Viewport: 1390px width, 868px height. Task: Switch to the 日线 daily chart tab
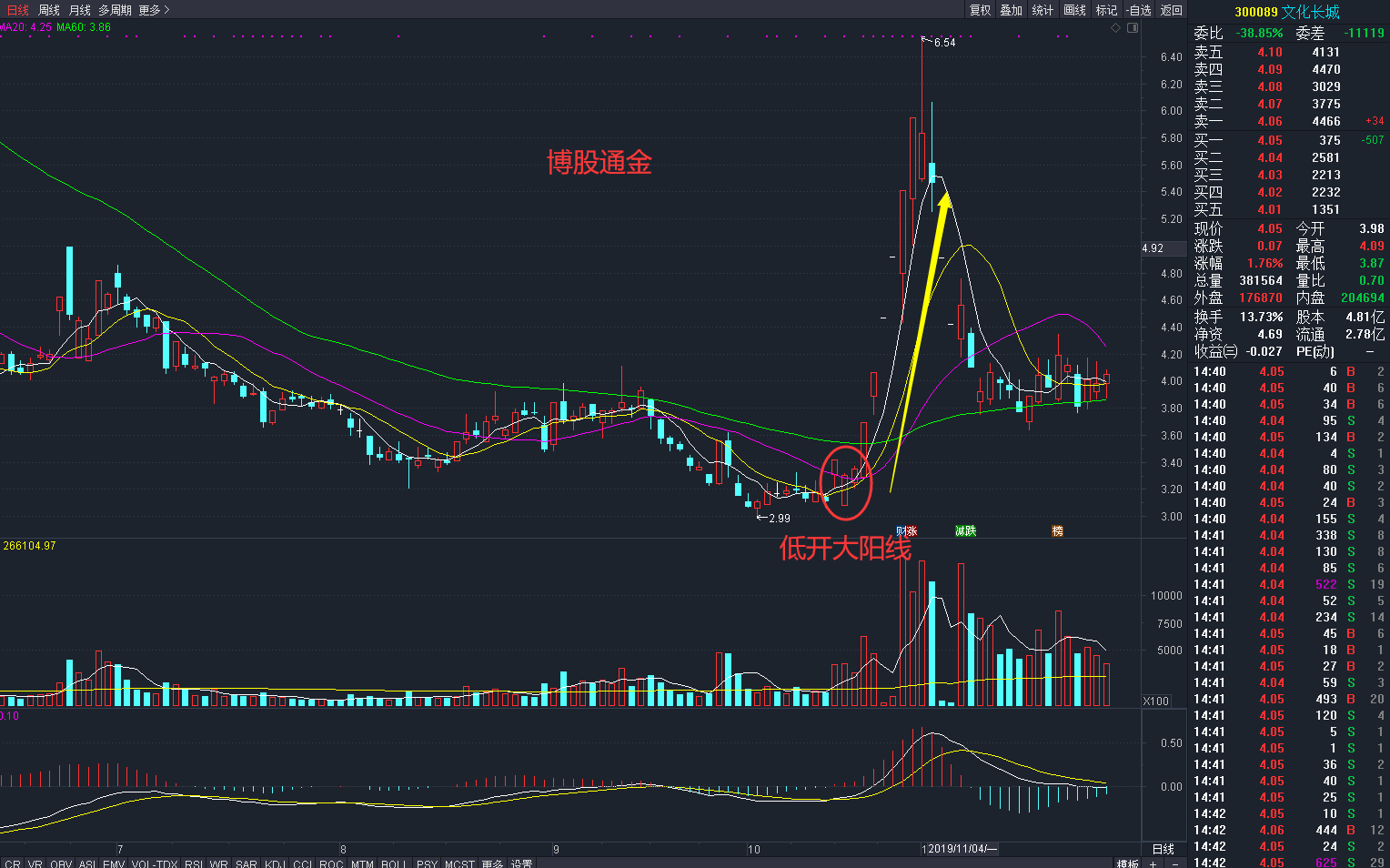point(17,10)
